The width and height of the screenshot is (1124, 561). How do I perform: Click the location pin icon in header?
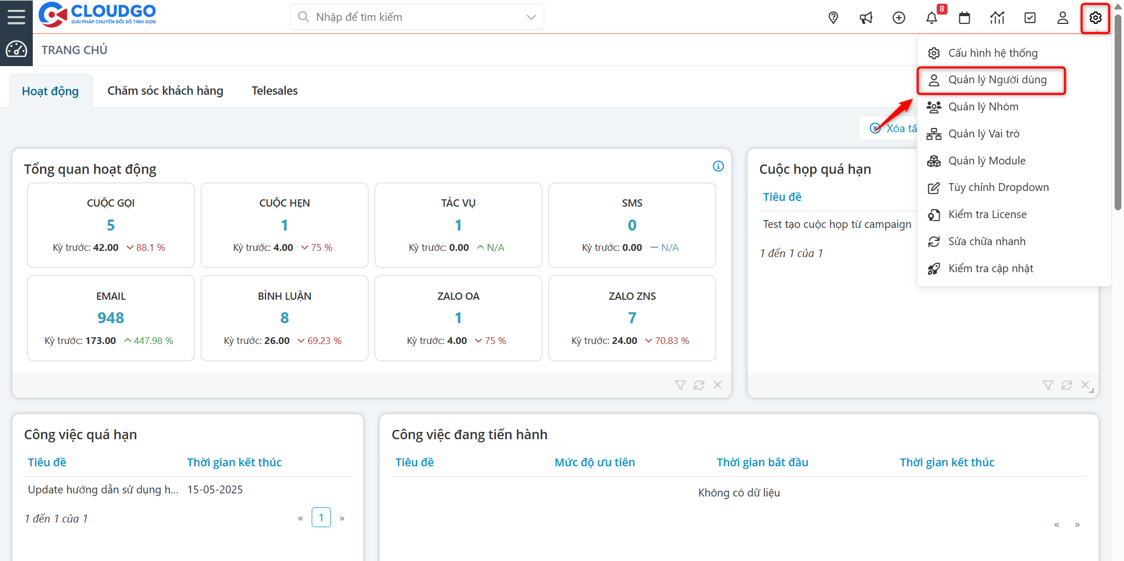pyautogui.click(x=833, y=18)
